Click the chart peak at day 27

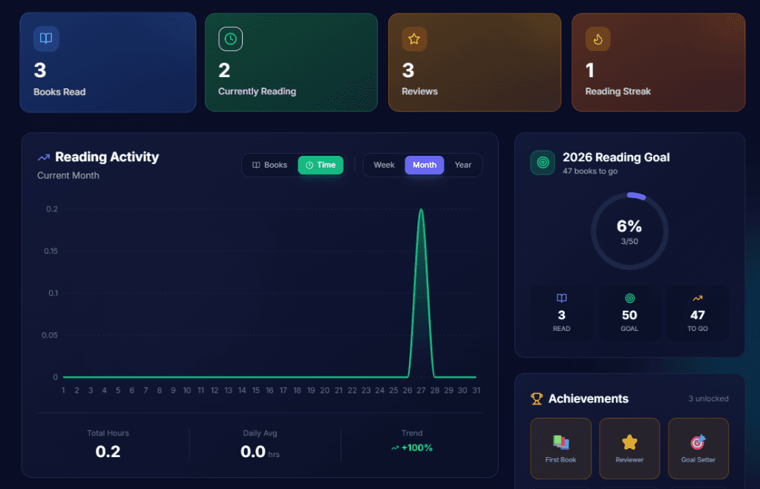pyautogui.click(x=422, y=210)
